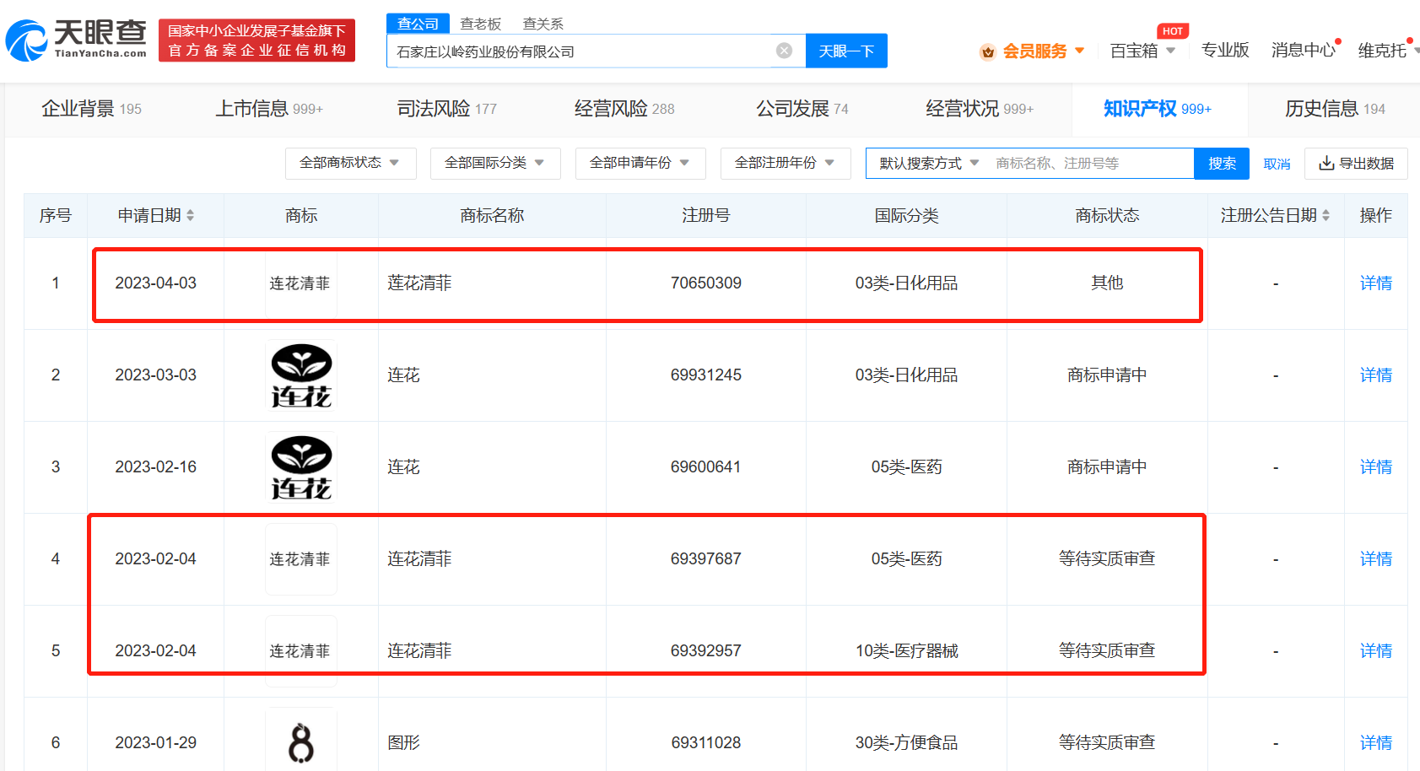
Task: Click the 05类-医药 cell in row 4
Action: [906, 559]
